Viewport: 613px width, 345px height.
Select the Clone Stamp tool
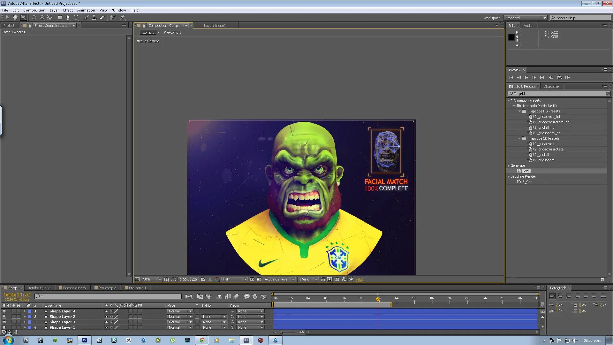tap(94, 18)
